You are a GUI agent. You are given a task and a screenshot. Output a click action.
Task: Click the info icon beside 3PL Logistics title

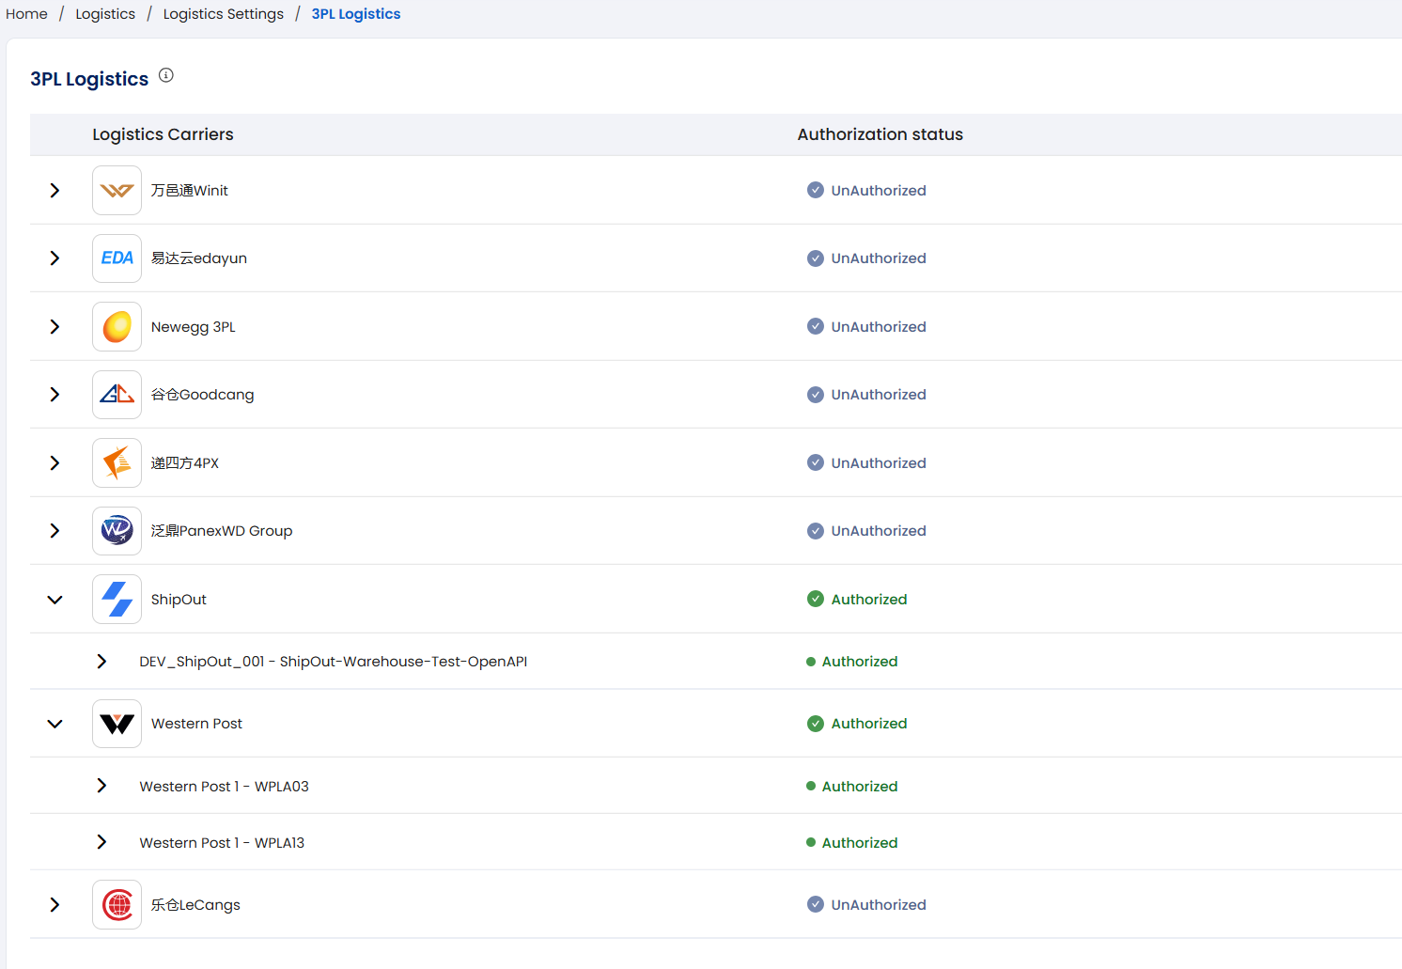166,75
